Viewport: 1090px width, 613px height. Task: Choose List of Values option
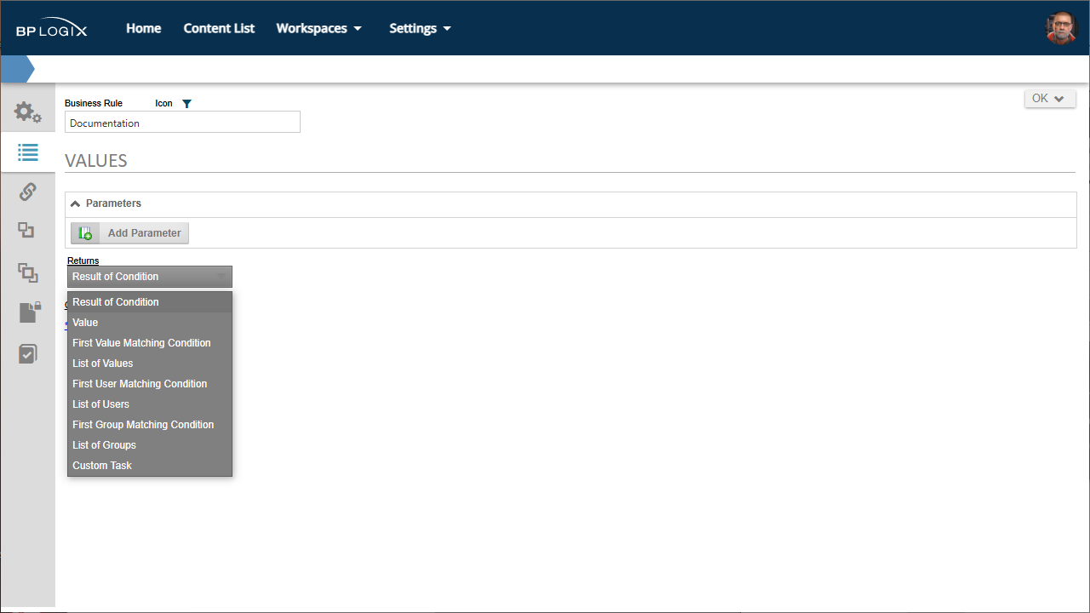(150, 364)
